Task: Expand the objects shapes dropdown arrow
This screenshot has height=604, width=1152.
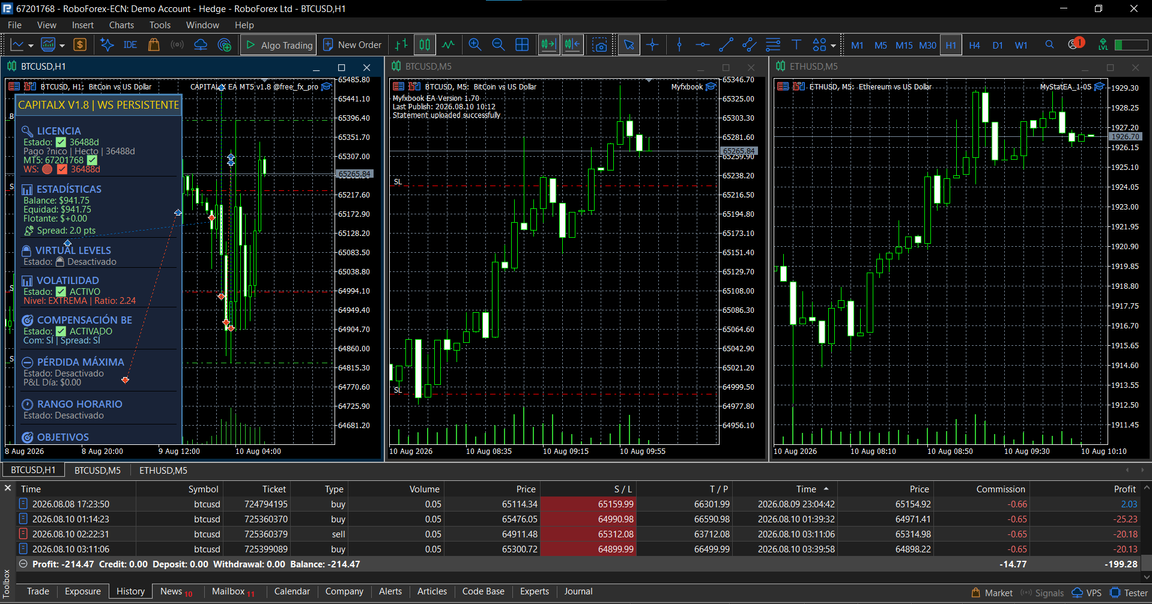Action: 833,46
